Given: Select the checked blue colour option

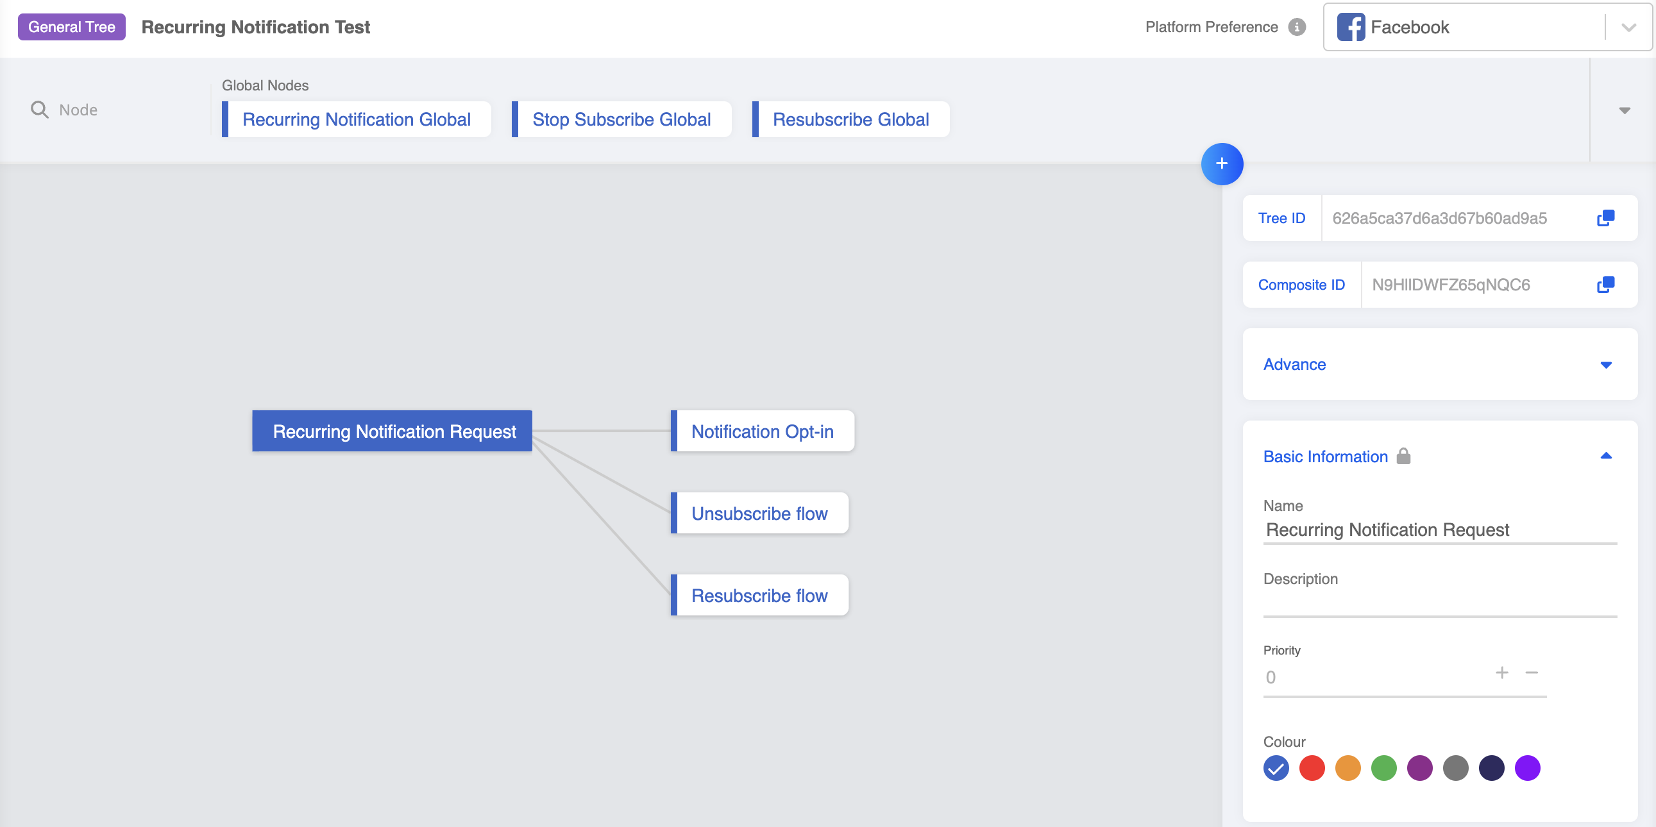Looking at the screenshot, I should 1276,768.
